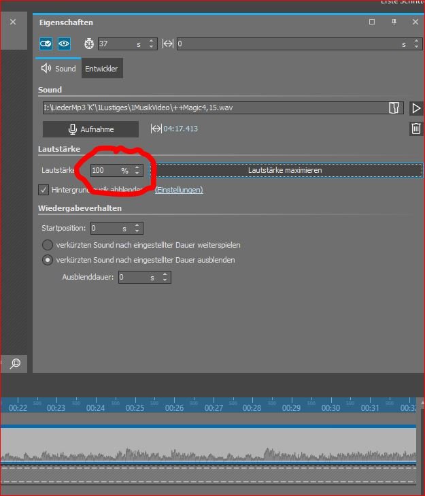Click the Ausblenddauer stepper arrows
This screenshot has height=496, width=425.
coord(166,278)
